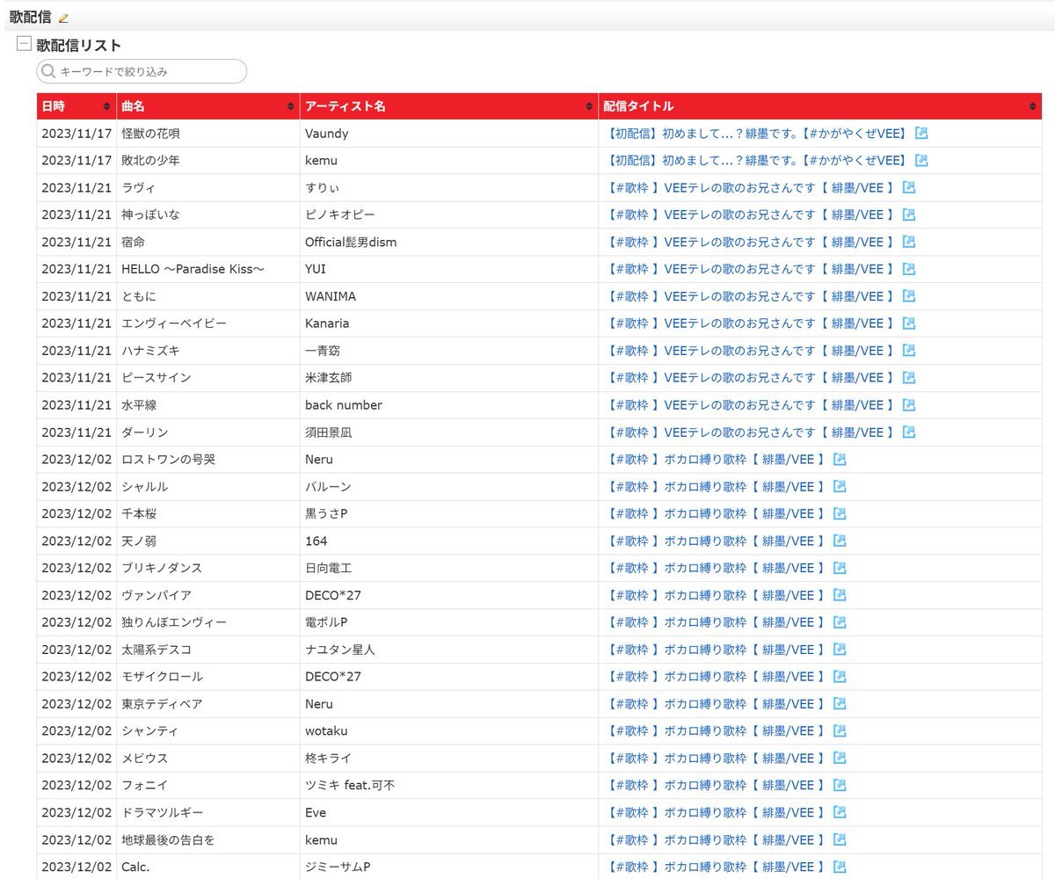
Task: Open external link icon in シャンティ row
Action: click(x=840, y=731)
